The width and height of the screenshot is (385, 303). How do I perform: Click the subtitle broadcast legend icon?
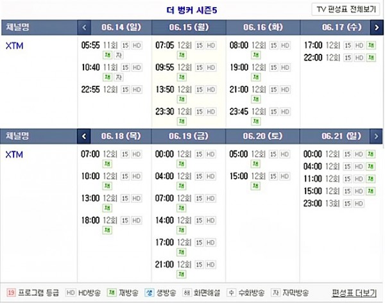coord(275,293)
